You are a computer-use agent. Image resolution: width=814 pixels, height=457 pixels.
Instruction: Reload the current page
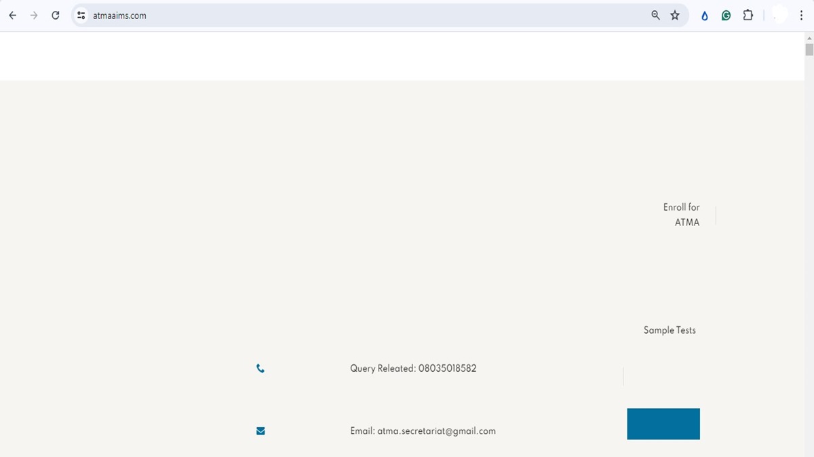55,15
